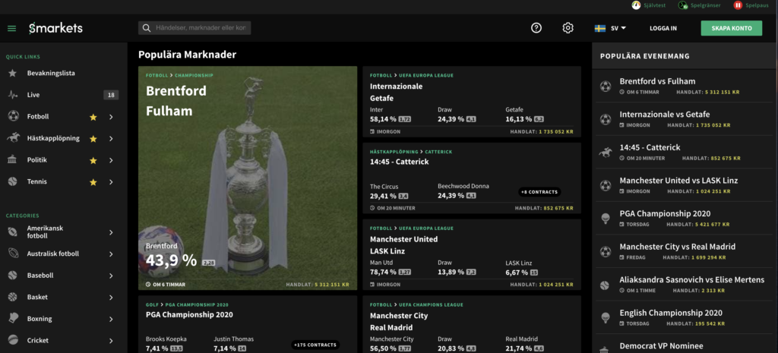778x353 pixels.
Task: Toggle the Tennis favorite star
Action: 93,182
